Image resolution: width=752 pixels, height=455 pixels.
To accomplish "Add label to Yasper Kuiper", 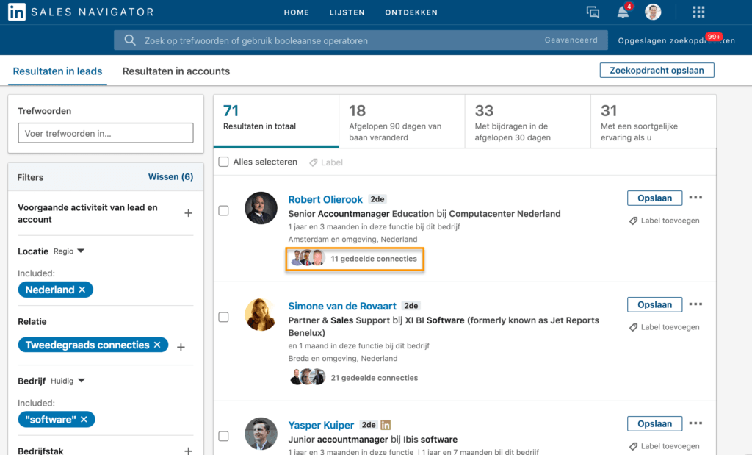I will pos(664,446).
